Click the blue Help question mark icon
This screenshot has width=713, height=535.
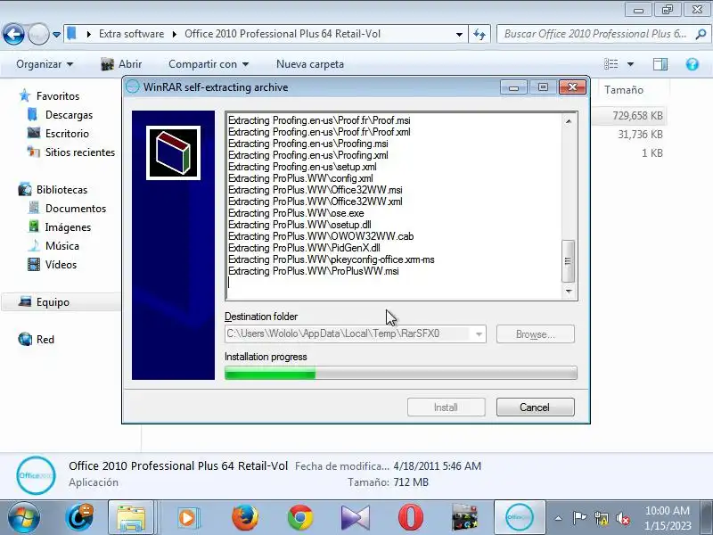[693, 64]
